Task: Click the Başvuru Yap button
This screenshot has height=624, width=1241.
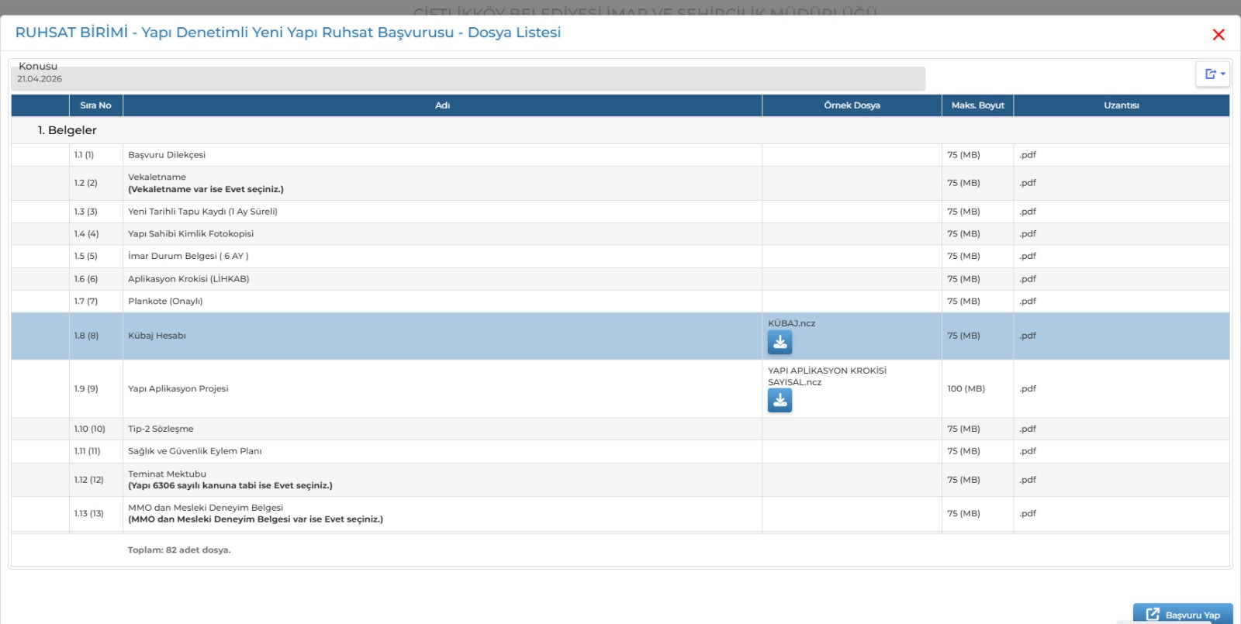Action: pos(1183,615)
